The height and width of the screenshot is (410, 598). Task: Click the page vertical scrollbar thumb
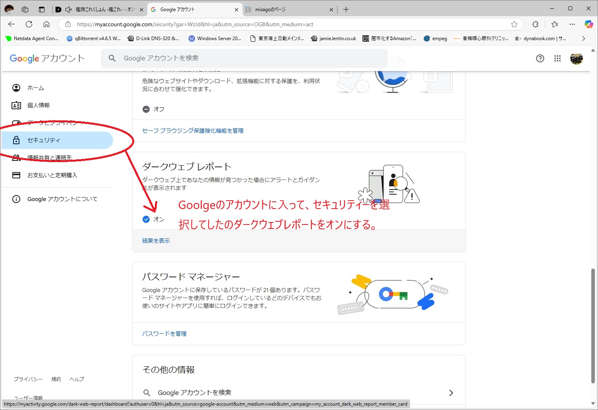pyautogui.click(x=593, y=326)
